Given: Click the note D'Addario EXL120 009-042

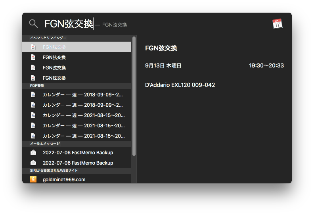Looking at the screenshot, I should [x=180, y=85].
